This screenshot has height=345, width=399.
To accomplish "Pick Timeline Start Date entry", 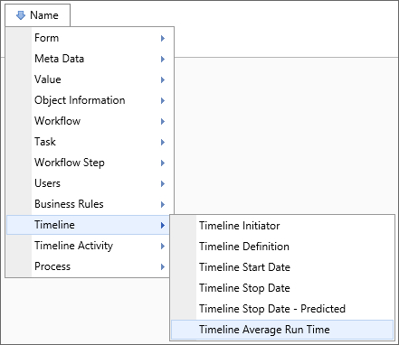I will point(282,267).
